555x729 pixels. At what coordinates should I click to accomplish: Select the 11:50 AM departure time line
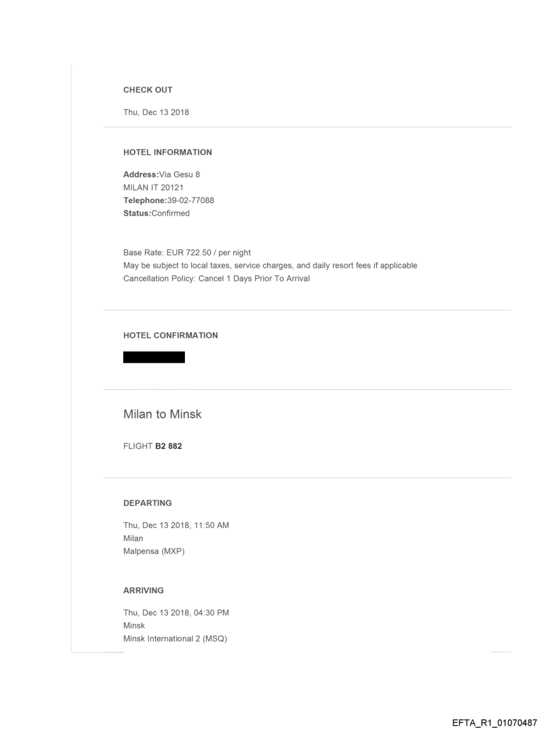[175, 525]
